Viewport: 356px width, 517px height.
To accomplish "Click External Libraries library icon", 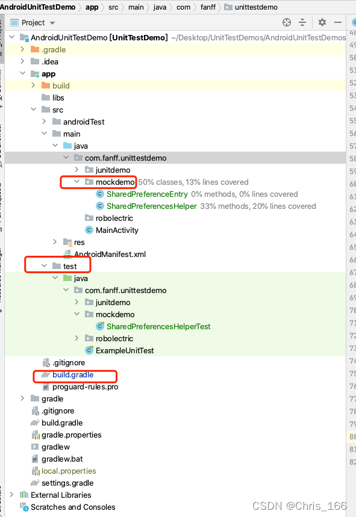I will pos(23,495).
